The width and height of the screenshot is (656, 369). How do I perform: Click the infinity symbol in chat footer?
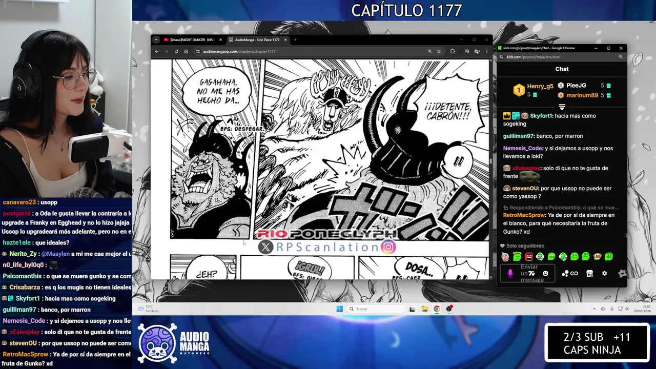(x=574, y=274)
